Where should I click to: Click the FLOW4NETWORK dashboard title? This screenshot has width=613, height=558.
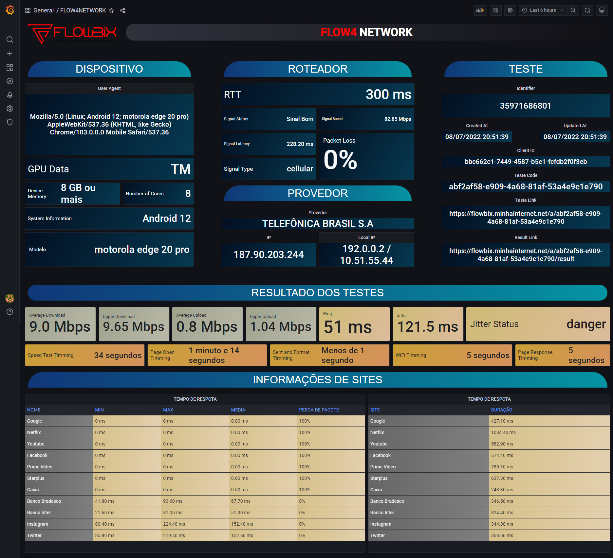(83, 10)
